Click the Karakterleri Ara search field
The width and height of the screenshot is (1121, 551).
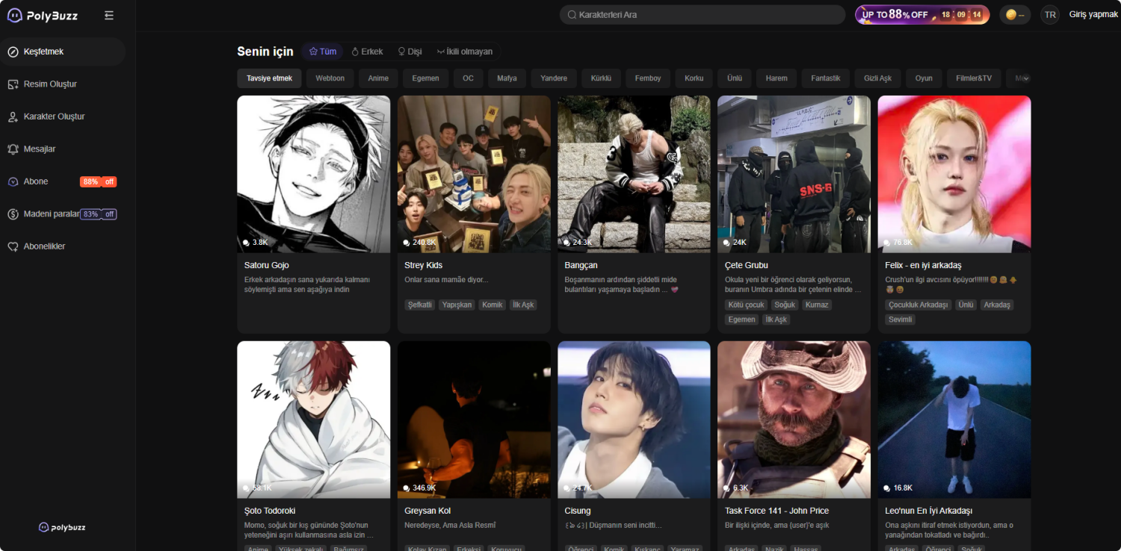pyautogui.click(x=702, y=15)
